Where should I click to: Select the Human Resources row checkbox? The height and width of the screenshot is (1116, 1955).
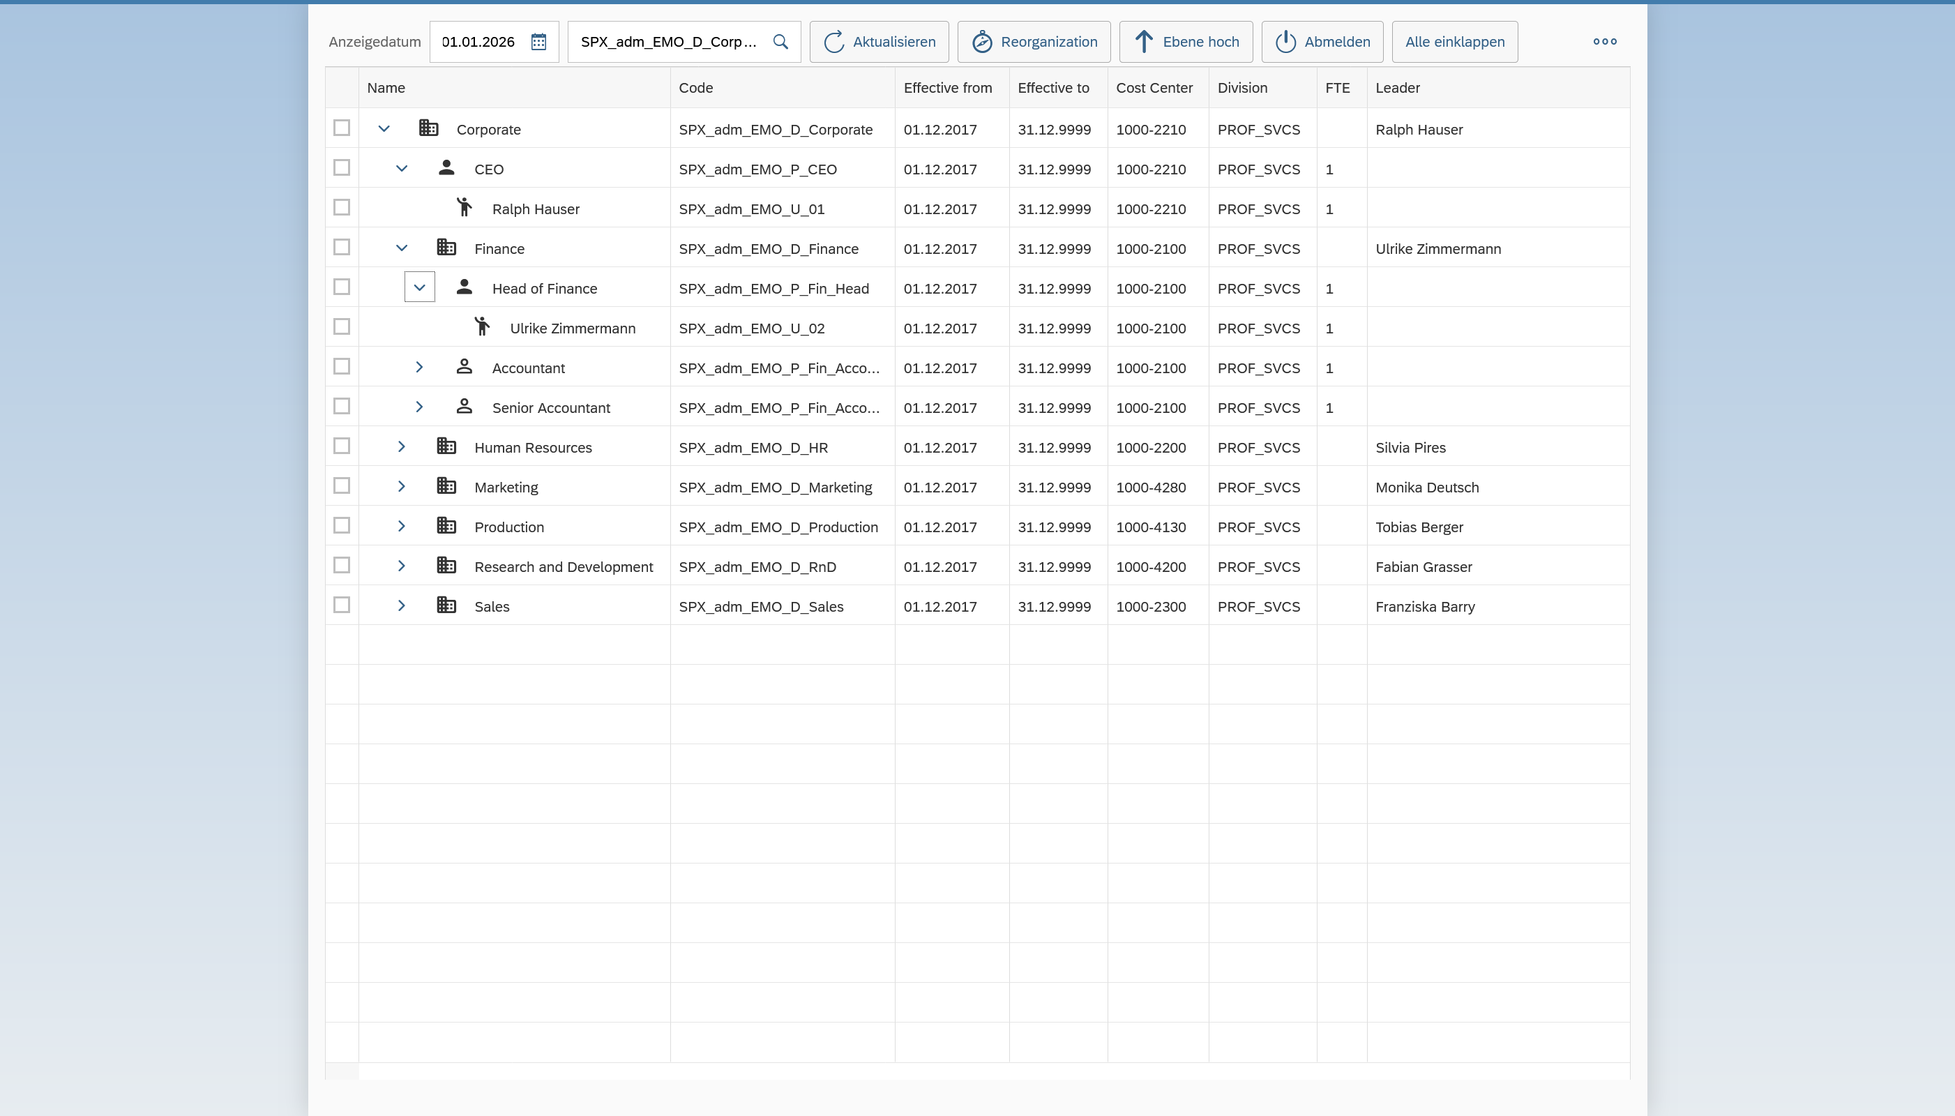pyautogui.click(x=342, y=446)
